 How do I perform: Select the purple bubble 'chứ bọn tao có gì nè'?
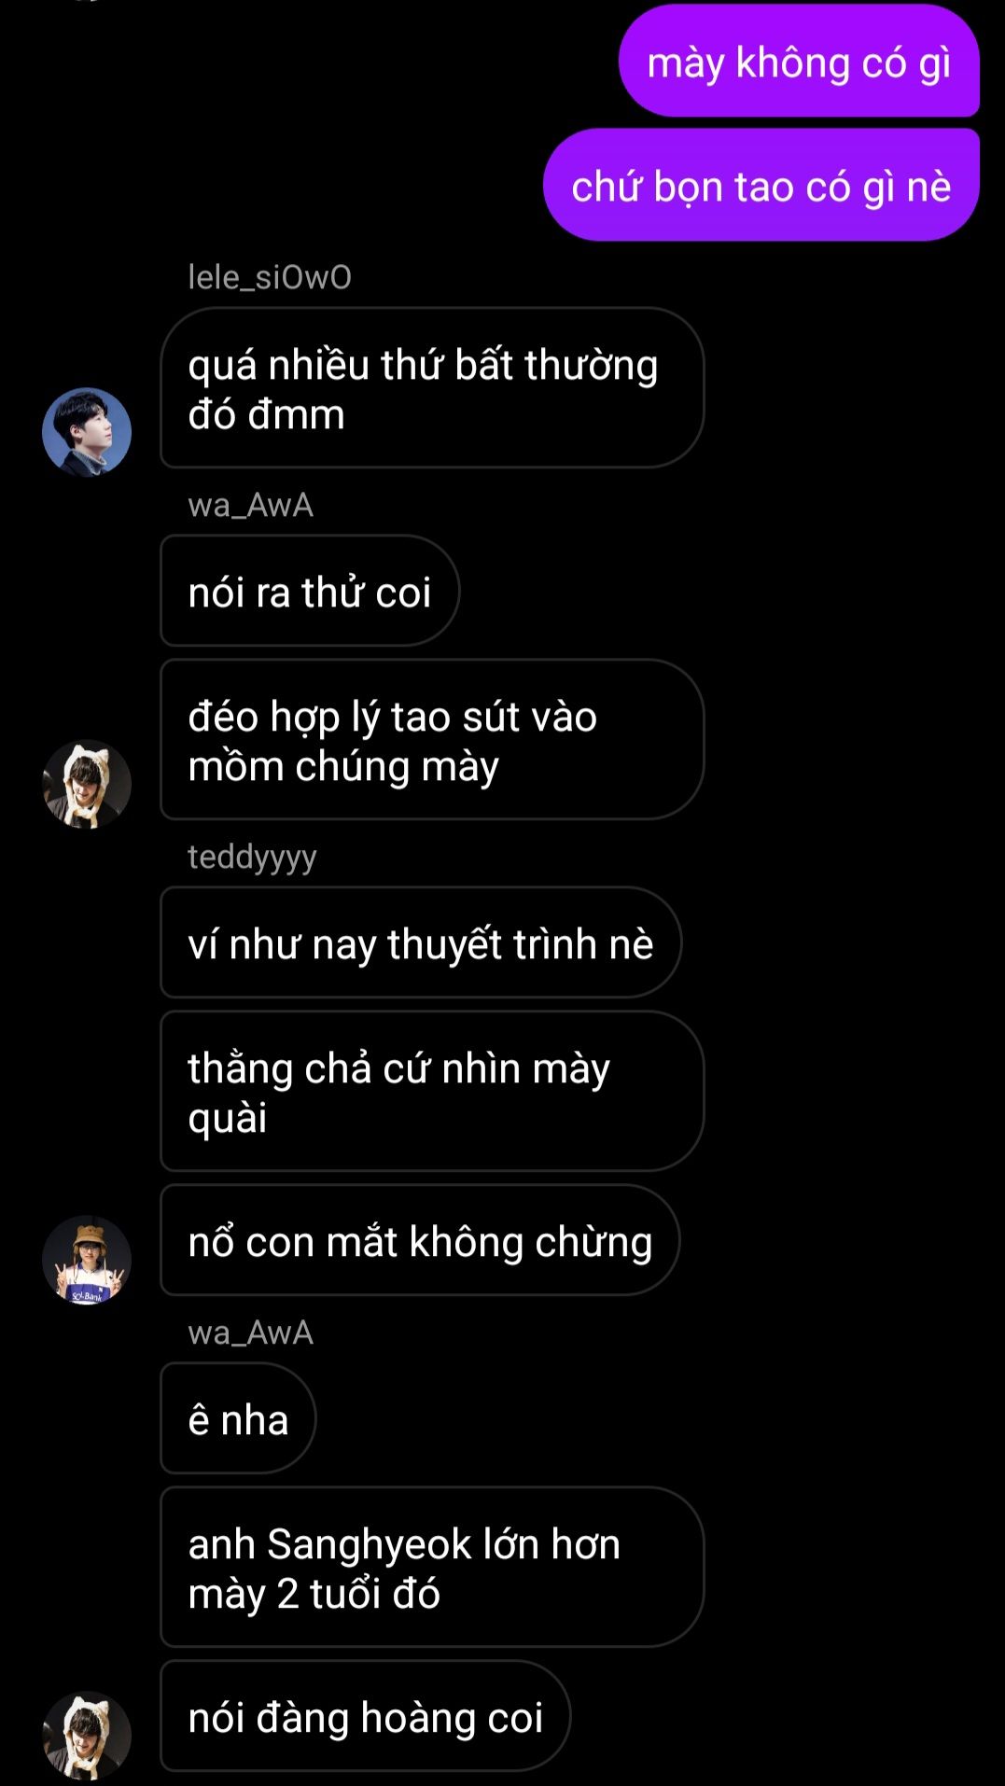761,186
